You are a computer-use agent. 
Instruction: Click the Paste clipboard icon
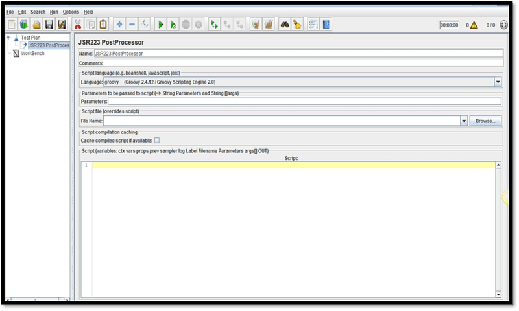pyautogui.click(x=103, y=25)
